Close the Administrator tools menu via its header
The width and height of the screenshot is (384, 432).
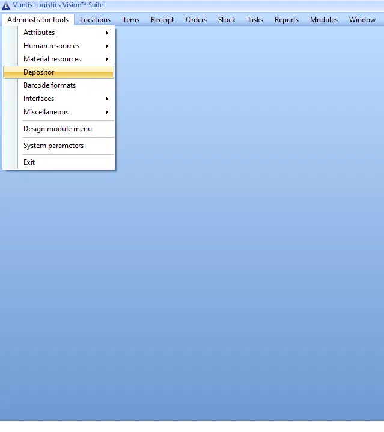[x=38, y=20]
